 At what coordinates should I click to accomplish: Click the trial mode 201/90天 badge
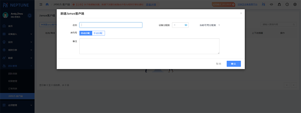(223, 4)
